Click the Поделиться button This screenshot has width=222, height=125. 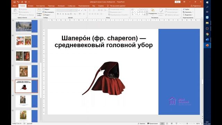tap(196, 6)
